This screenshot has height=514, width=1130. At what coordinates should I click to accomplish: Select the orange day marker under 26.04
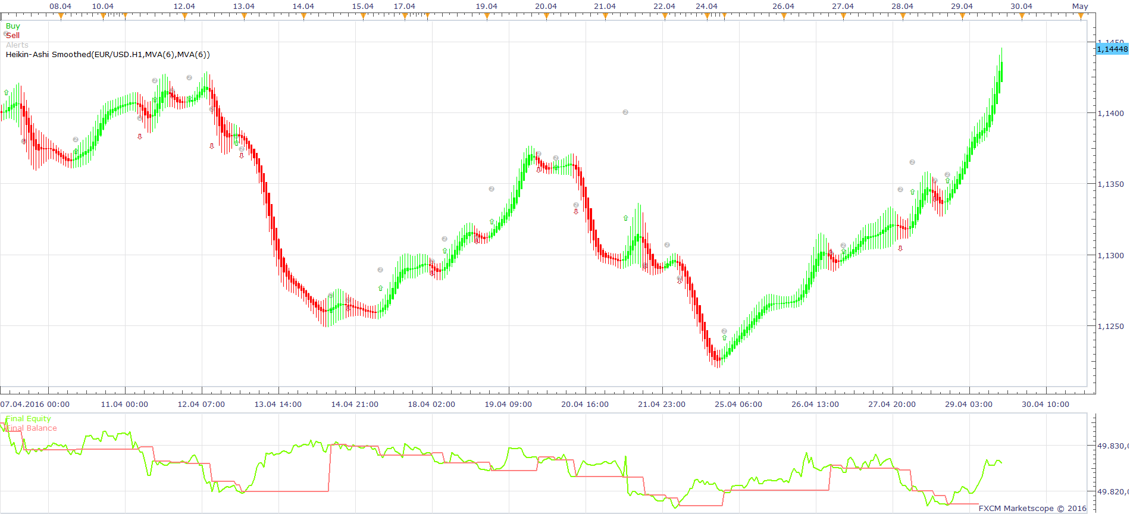pyautogui.click(x=784, y=16)
